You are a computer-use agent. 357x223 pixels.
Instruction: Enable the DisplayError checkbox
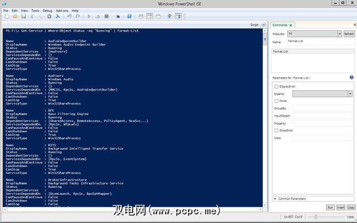pos(277,86)
